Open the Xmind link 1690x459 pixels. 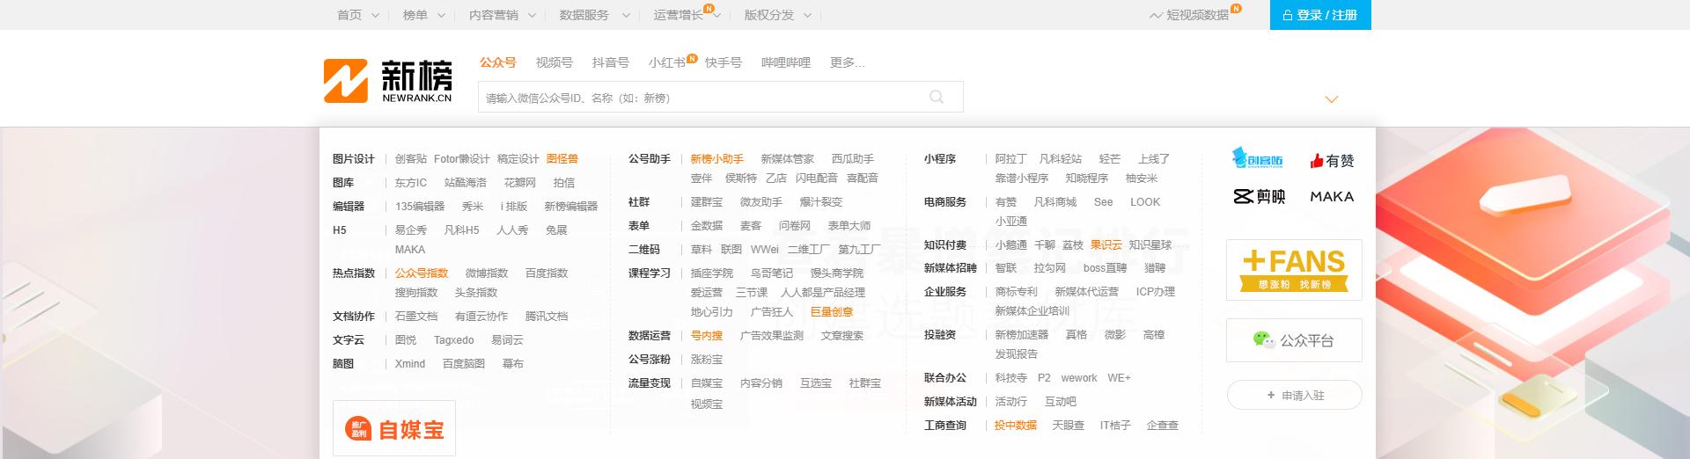pyautogui.click(x=410, y=364)
